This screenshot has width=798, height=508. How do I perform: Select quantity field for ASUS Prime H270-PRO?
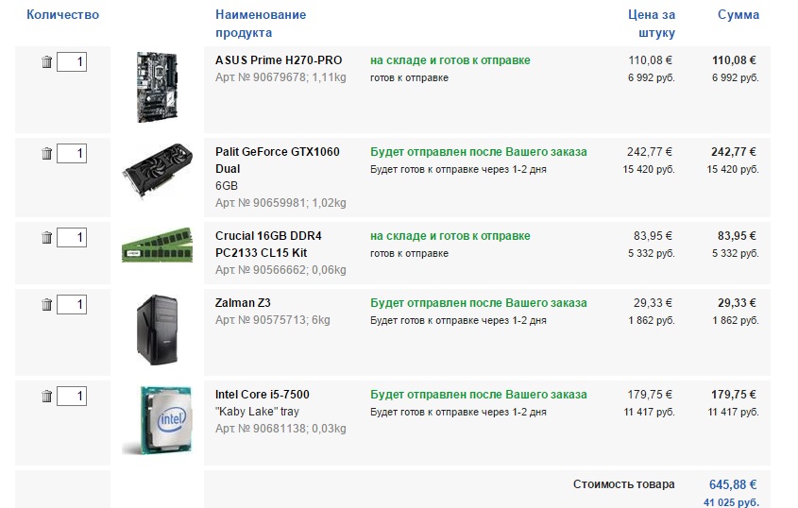[72, 62]
